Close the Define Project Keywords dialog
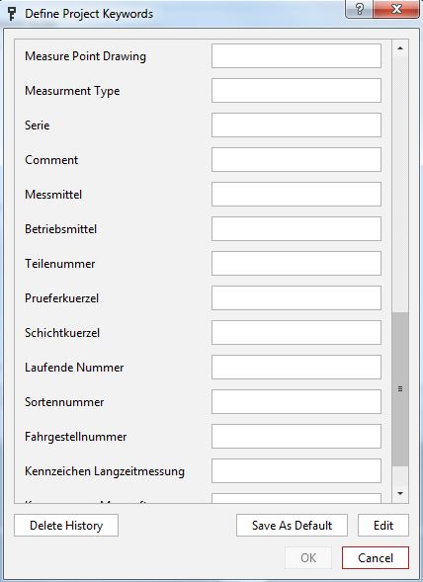Image resolution: width=423 pixels, height=582 pixels. coord(396,9)
